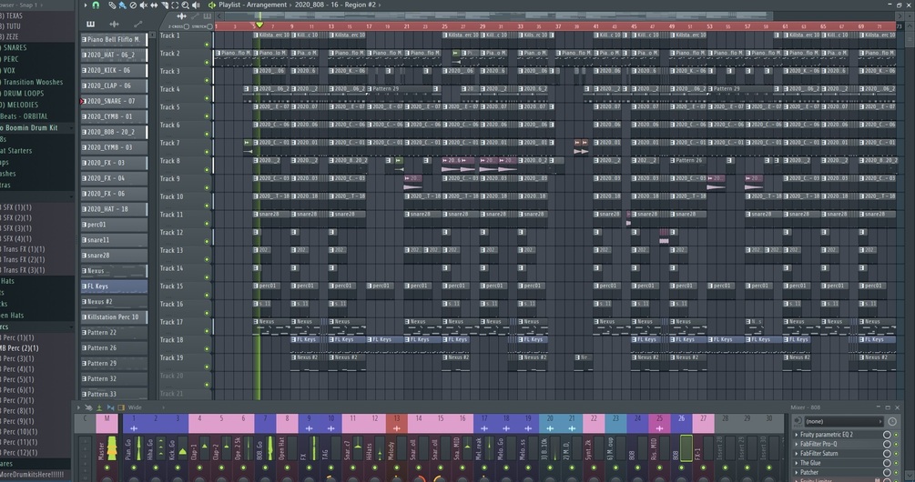Select the Master mixer track
The width and height of the screenshot is (915, 482).
pyautogui.click(x=107, y=424)
